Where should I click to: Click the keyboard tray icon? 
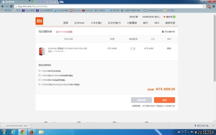tap(179, 132)
